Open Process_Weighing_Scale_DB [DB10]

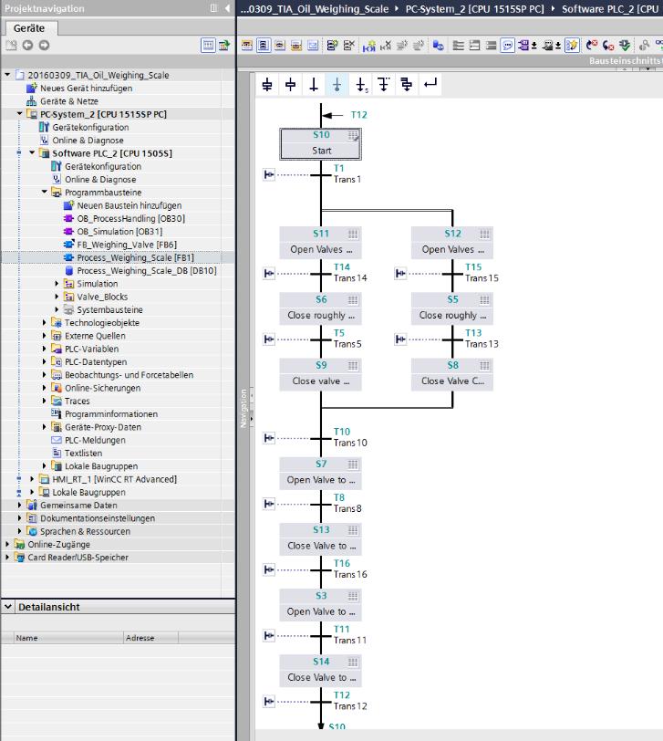tap(147, 271)
